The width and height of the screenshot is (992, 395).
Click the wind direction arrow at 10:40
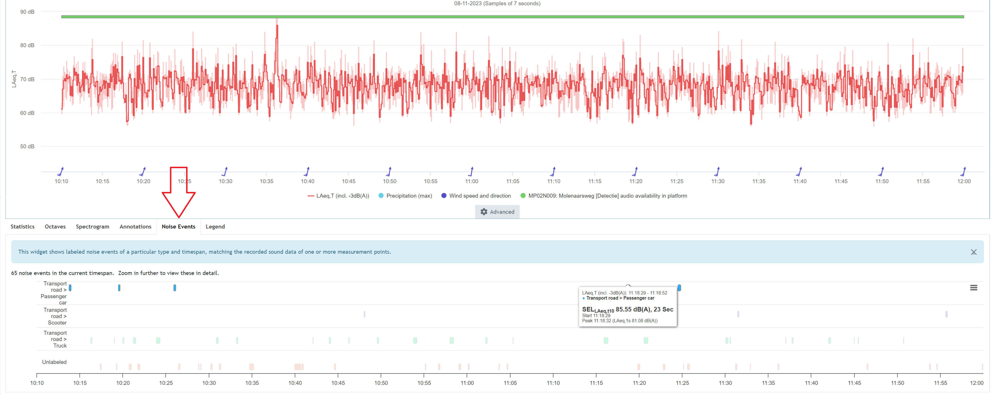tap(307, 171)
